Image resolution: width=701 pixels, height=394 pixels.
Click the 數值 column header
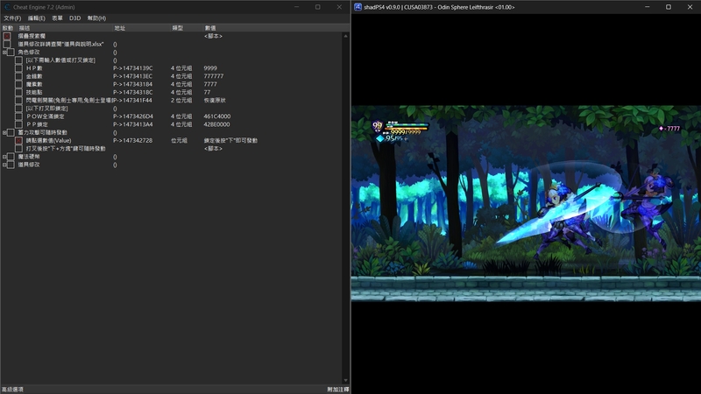(273, 28)
